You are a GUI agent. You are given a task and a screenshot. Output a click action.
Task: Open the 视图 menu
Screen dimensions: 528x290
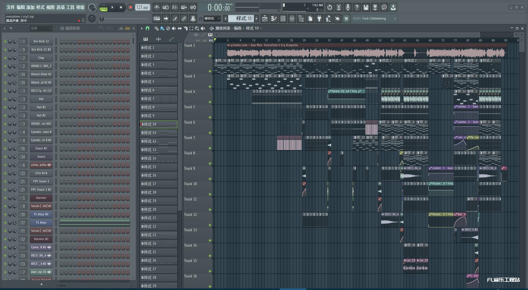pyautogui.click(x=50, y=7)
